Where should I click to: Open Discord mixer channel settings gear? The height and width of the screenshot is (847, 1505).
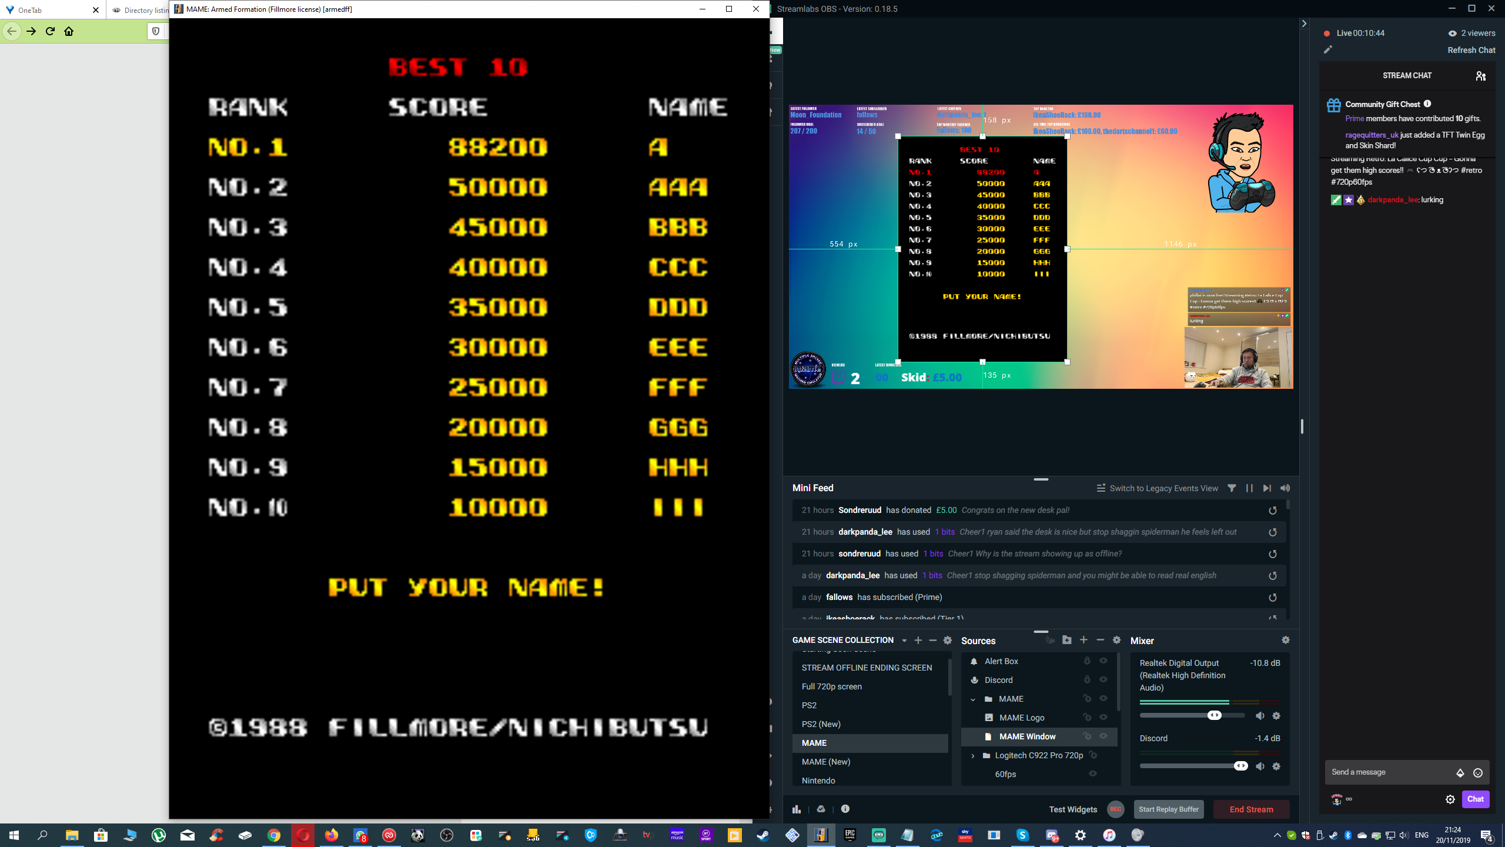[x=1276, y=766]
